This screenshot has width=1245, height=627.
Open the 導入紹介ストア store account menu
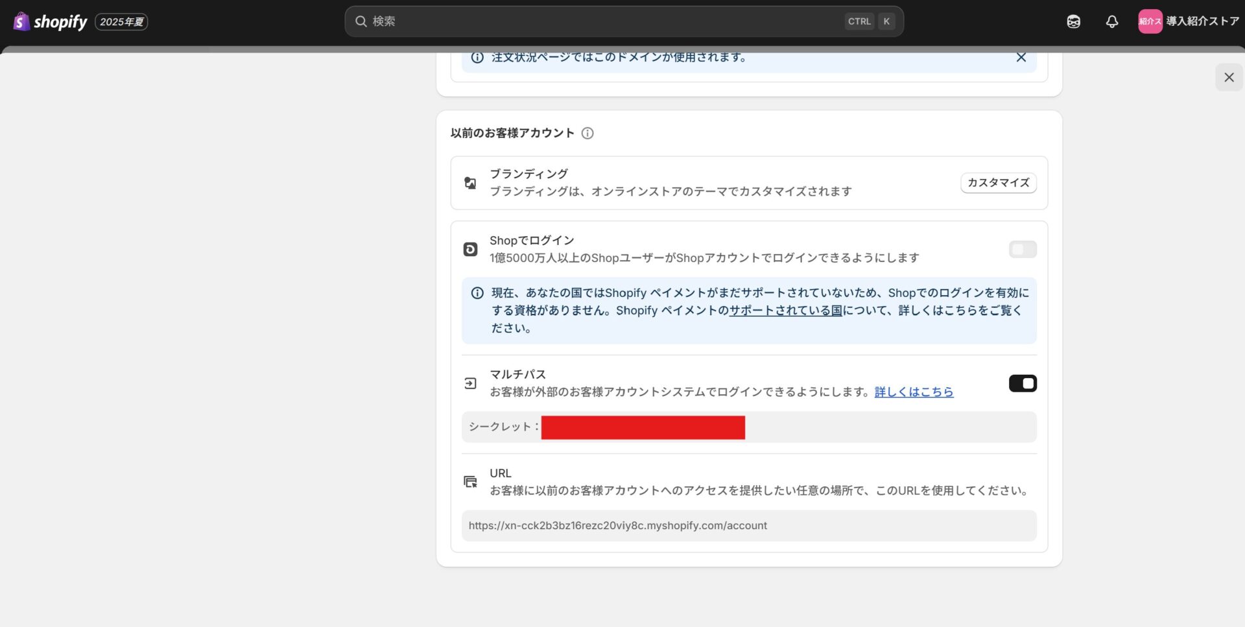(x=1189, y=21)
